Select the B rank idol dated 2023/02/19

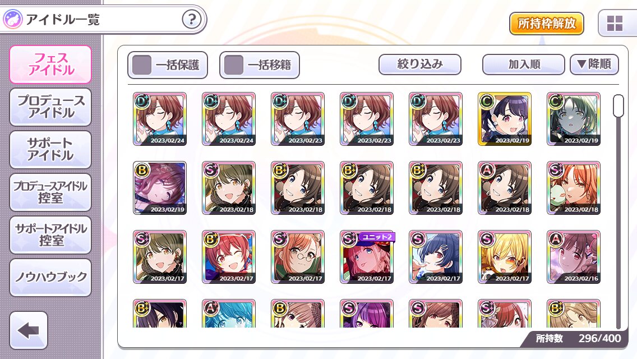pos(160,188)
